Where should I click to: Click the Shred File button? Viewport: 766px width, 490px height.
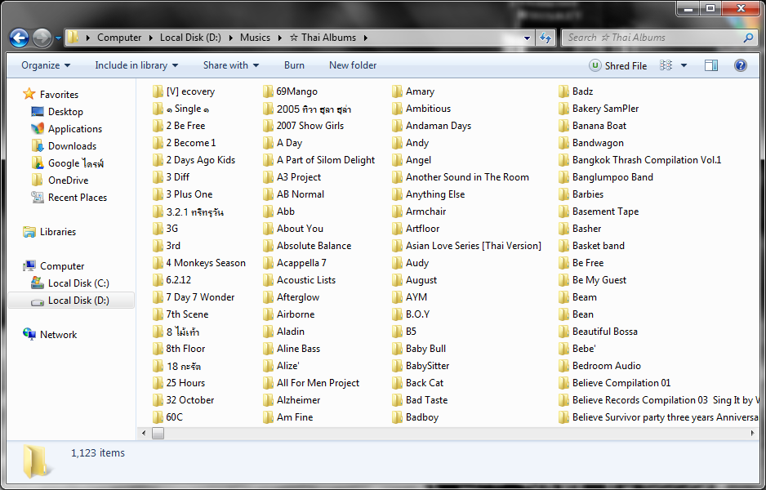pyautogui.click(x=618, y=65)
